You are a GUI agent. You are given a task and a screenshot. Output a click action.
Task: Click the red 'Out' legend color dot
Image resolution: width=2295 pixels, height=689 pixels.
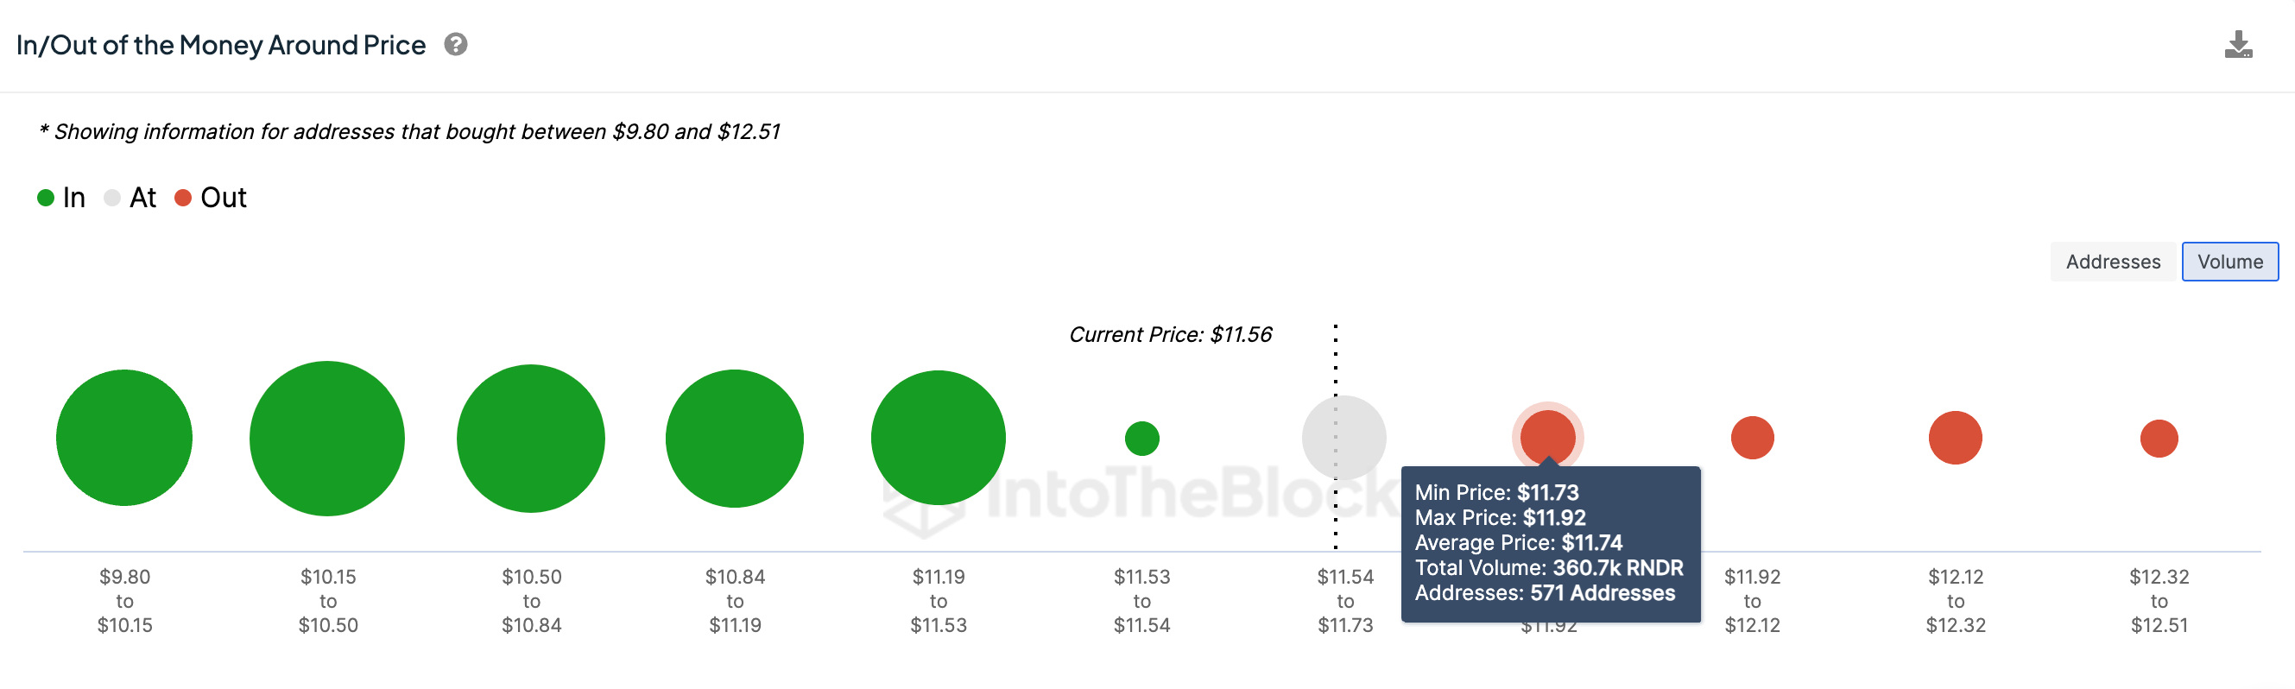(x=183, y=197)
